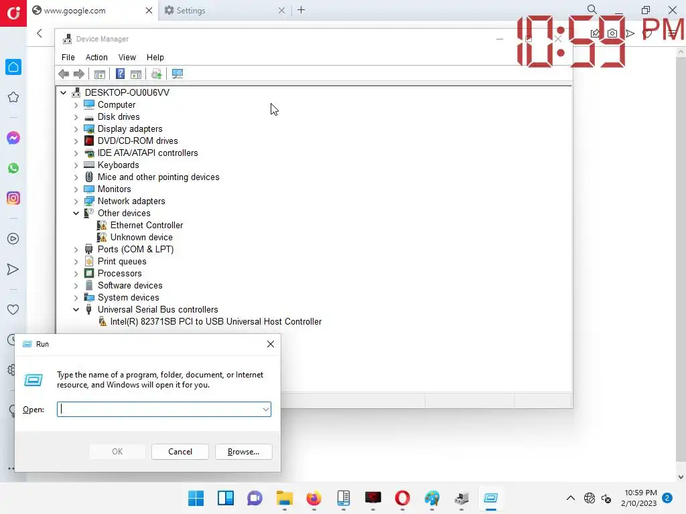Select the Processors category
Screen dimensions: 686x514
tap(119, 274)
